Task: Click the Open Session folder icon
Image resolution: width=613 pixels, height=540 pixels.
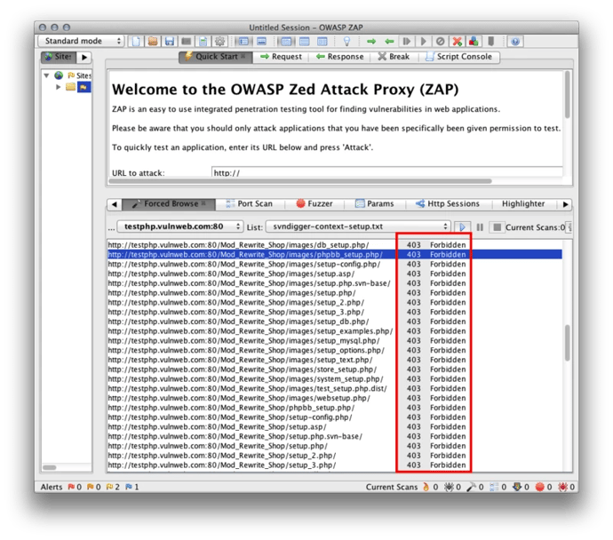Action: (x=152, y=41)
